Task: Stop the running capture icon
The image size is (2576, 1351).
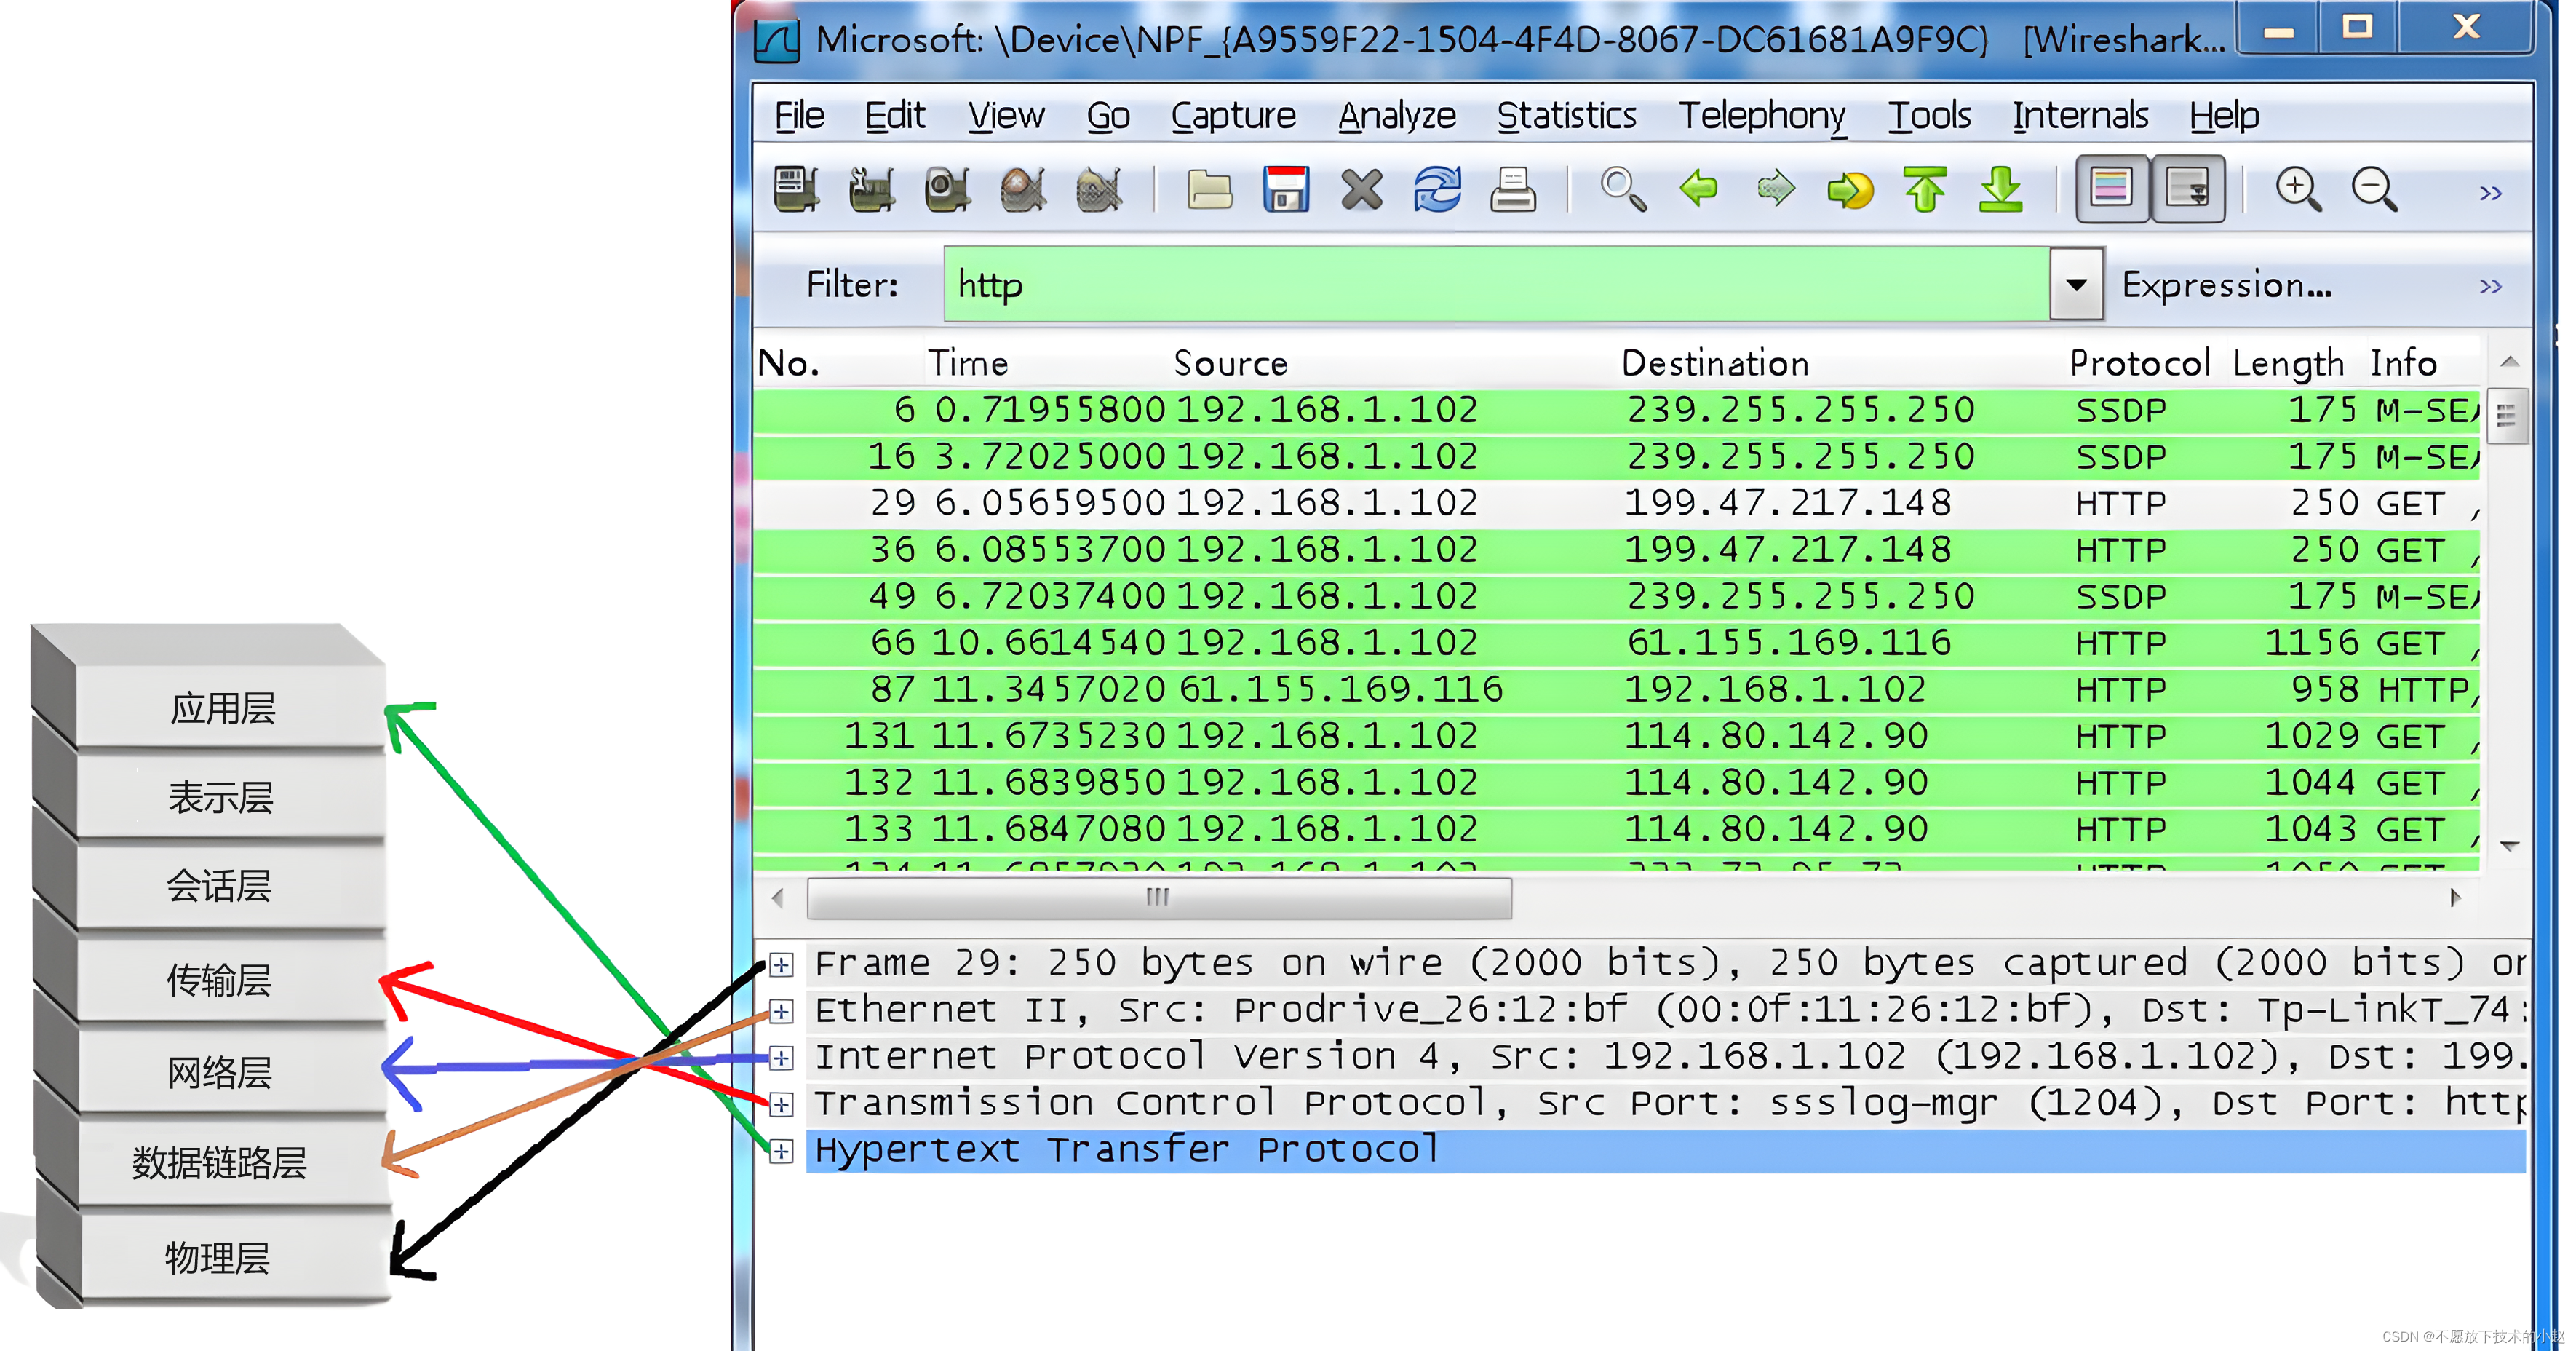Action: (x=1023, y=189)
